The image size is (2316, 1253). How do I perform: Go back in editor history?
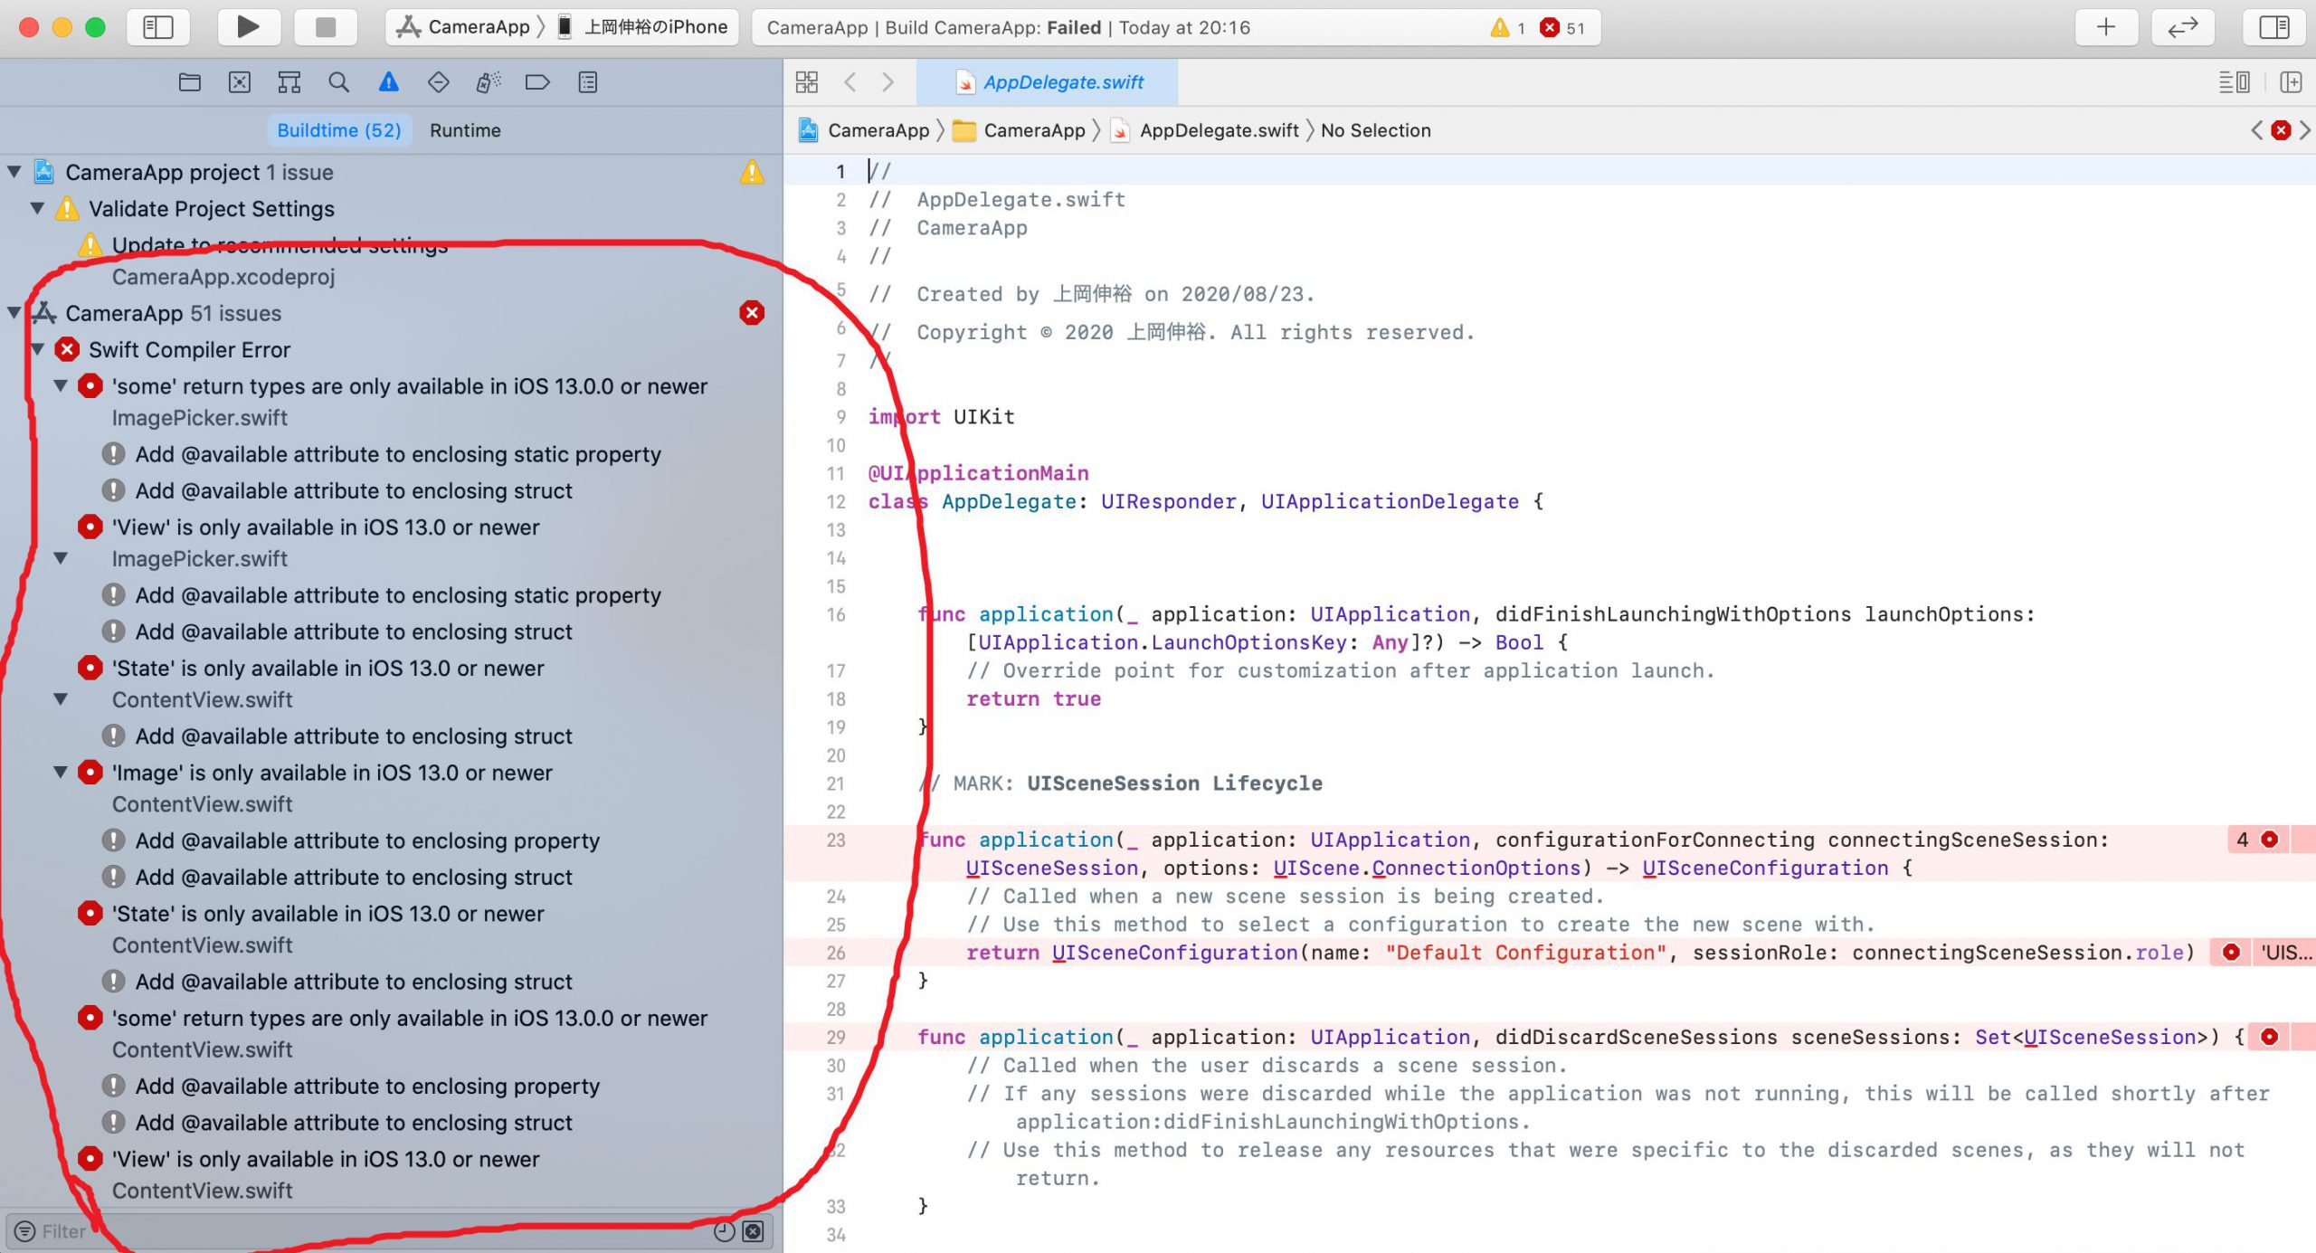pyautogui.click(x=850, y=82)
